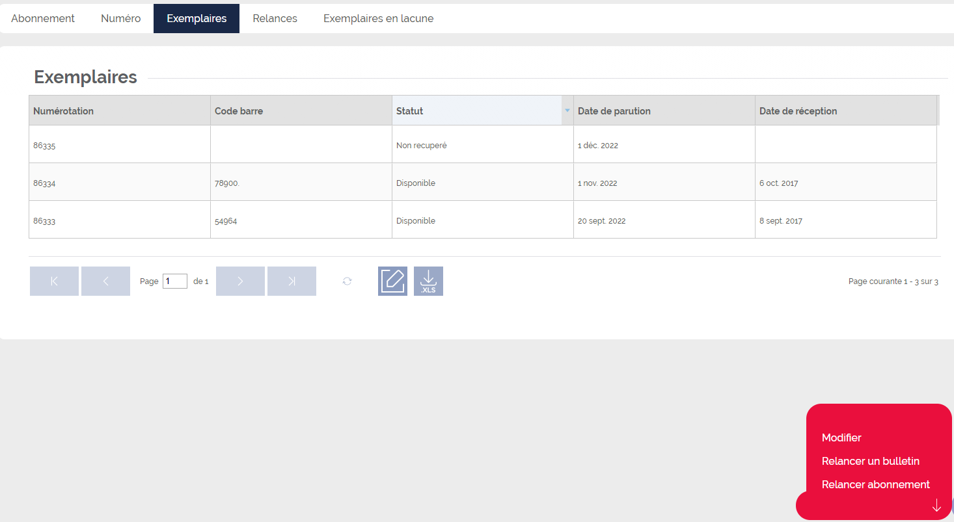The image size is (954, 522).
Task: Go to previous page of the grid
Action: tap(105, 281)
